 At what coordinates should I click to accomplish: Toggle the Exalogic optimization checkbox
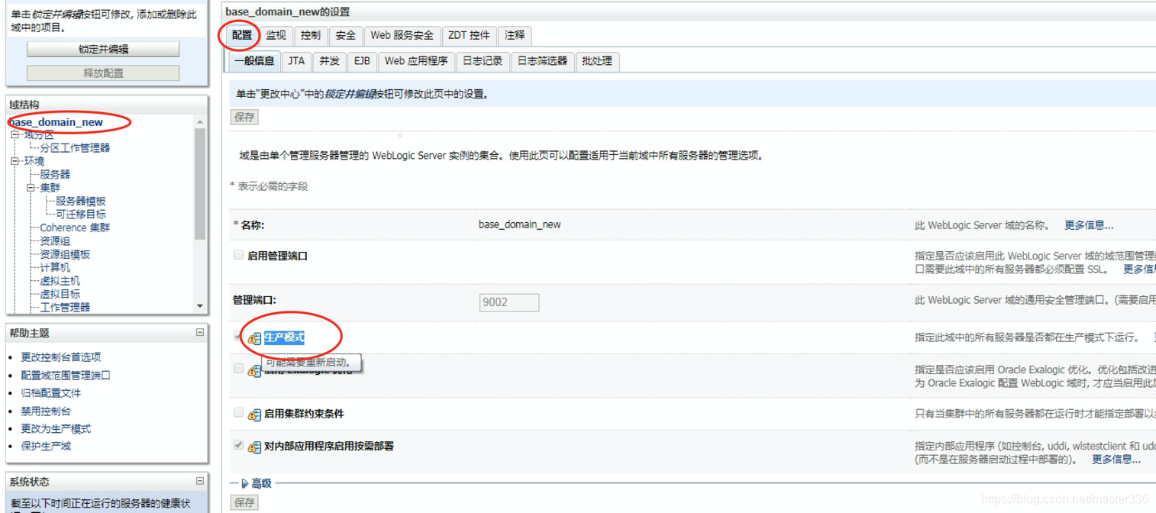[x=238, y=369]
